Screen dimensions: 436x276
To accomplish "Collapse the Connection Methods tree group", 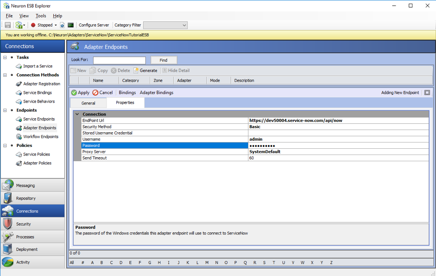I will 5,75.
